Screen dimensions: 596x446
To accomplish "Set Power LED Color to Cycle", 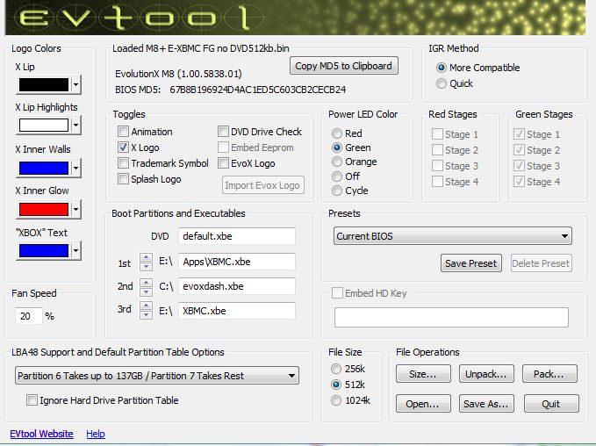I will (337, 191).
